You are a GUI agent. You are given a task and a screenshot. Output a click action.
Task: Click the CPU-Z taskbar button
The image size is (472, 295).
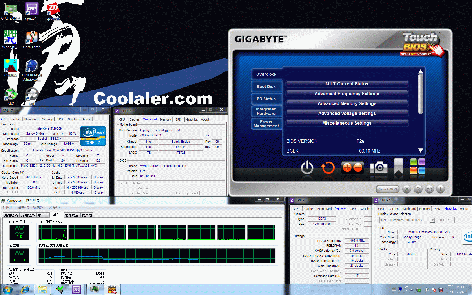pyautogui.click(x=76, y=289)
